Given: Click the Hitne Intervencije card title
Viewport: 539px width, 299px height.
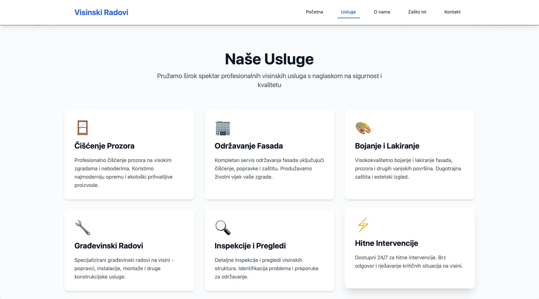Looking at the screenshot, I should (387, 243).
